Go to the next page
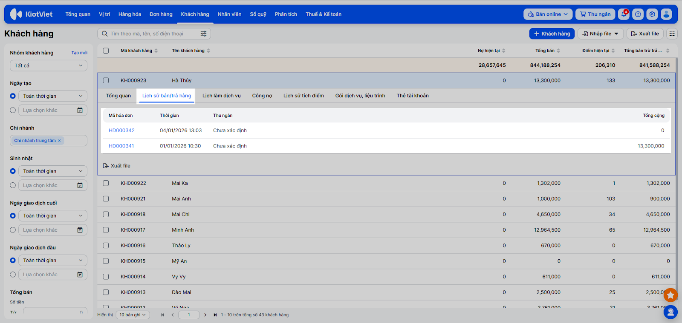Screen dimensions: 682x323 pyautogui.click(x=205, y=315)
